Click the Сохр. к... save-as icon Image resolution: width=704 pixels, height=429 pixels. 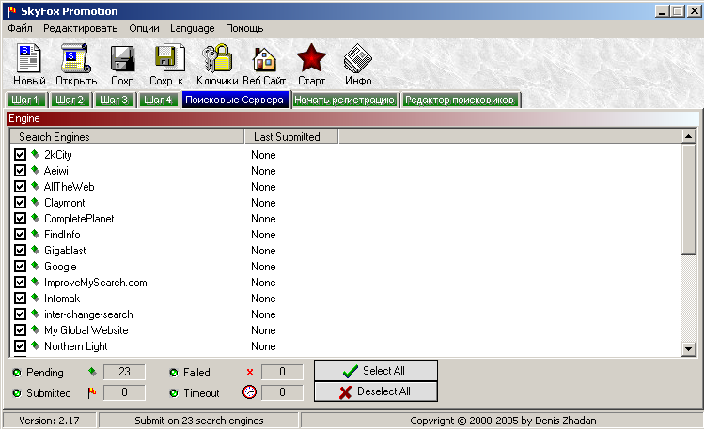coord(170,58)
